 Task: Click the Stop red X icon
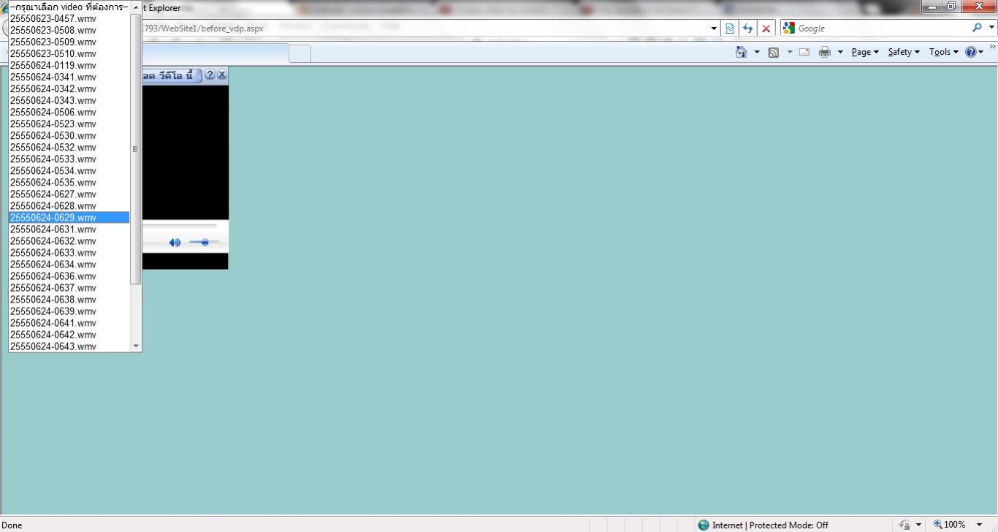[766, 28]
